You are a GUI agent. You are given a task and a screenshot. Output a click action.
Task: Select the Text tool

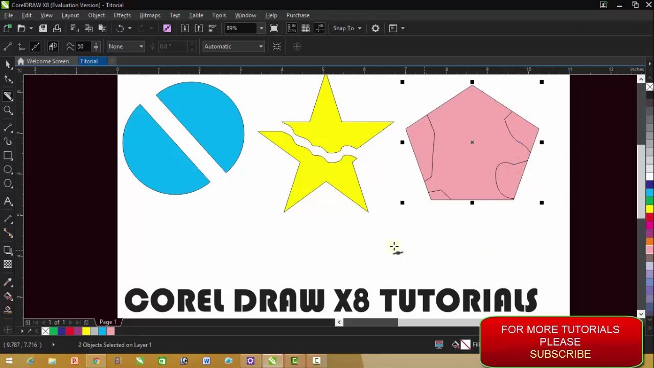click(x=8, y=201)
